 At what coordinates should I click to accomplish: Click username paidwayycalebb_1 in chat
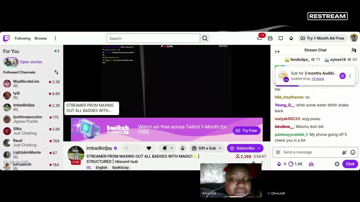(291, 134)
